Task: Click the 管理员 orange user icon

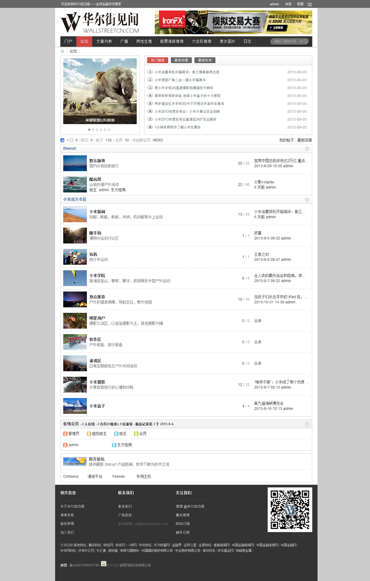Action: coord(65,434)
